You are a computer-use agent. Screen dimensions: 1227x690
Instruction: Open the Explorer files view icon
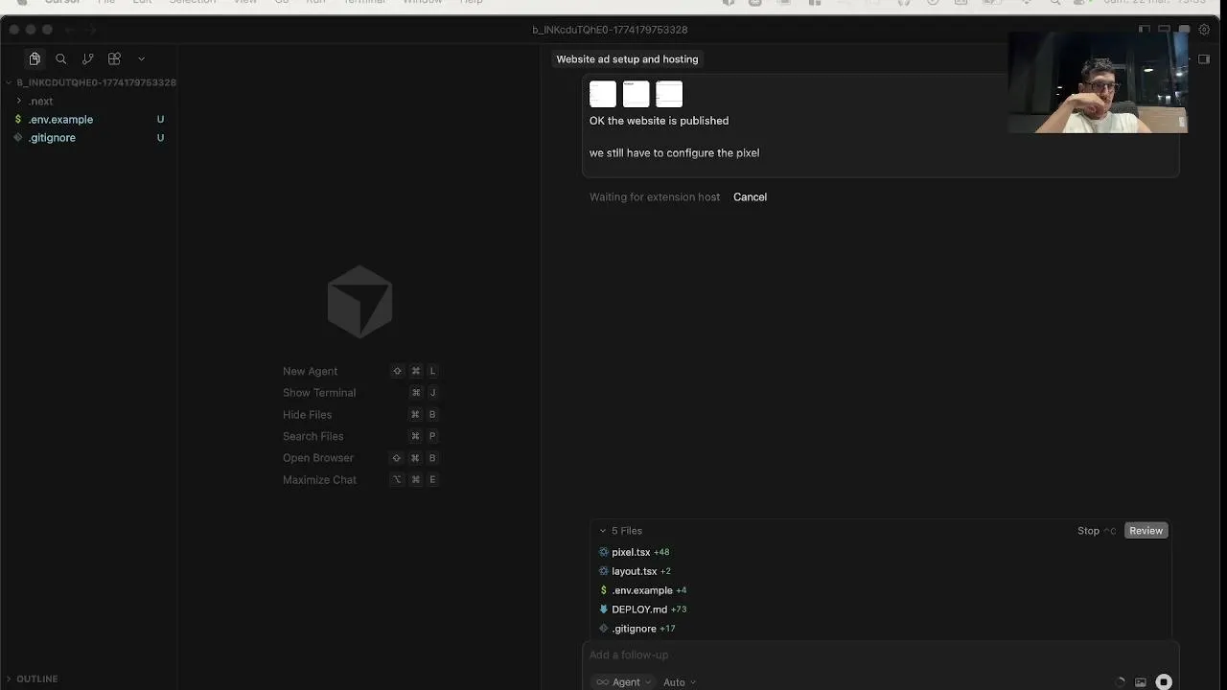(x=35, y=58)
